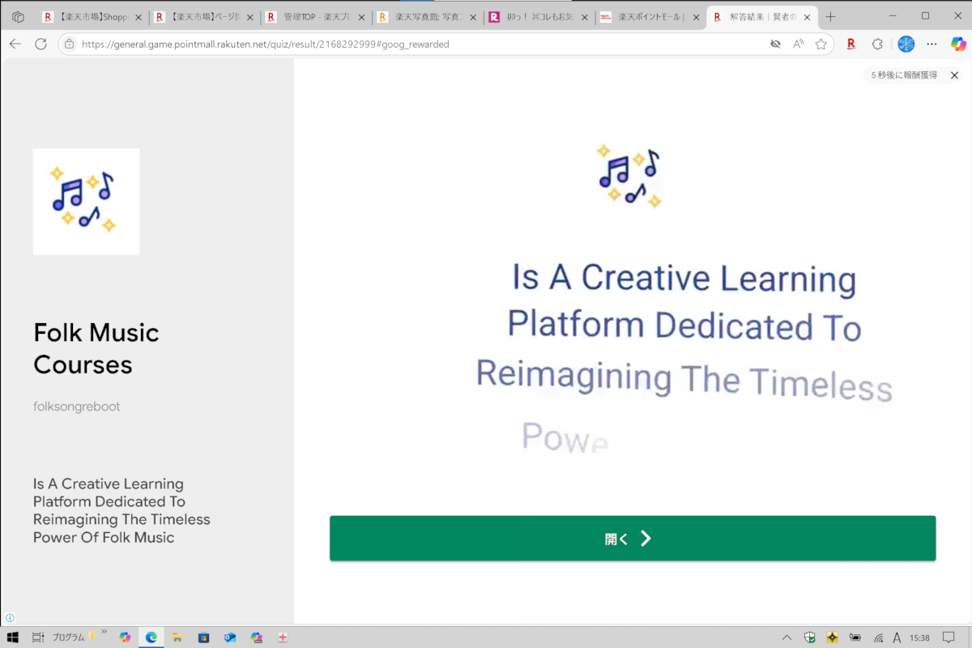Switch to the 【楽天市場】ページ tab
The height and width of the screenshot is (648, 972).
click(205, 16)
